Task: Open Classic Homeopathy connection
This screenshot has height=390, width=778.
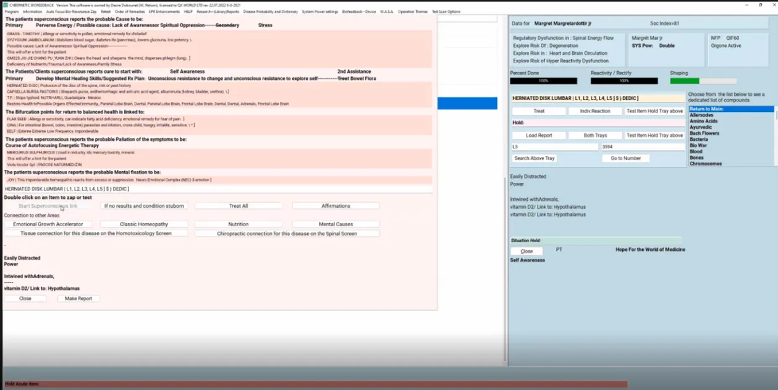Action: [143, 224]
